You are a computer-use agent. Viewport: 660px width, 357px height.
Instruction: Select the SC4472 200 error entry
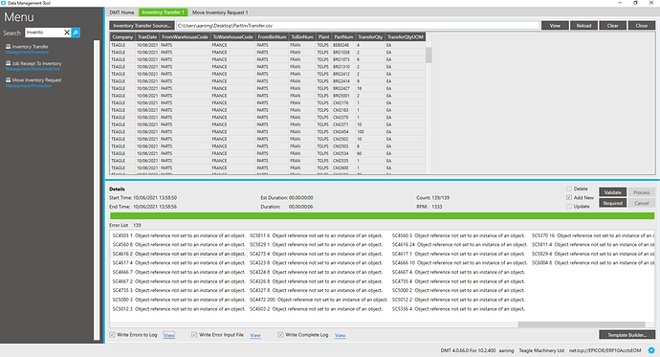(319, 300)
